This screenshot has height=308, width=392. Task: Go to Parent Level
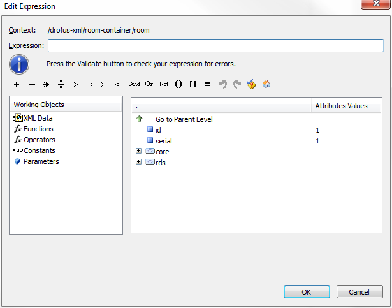184,119
